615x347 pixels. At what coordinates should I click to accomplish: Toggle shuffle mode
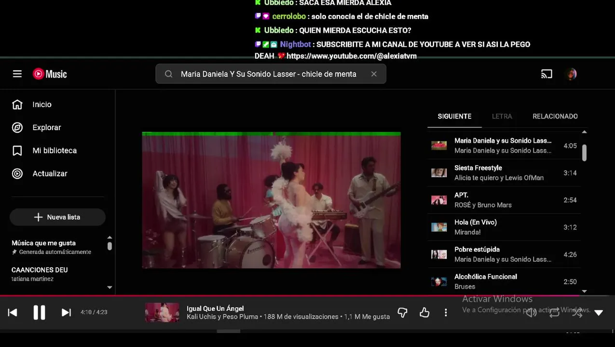577,313
